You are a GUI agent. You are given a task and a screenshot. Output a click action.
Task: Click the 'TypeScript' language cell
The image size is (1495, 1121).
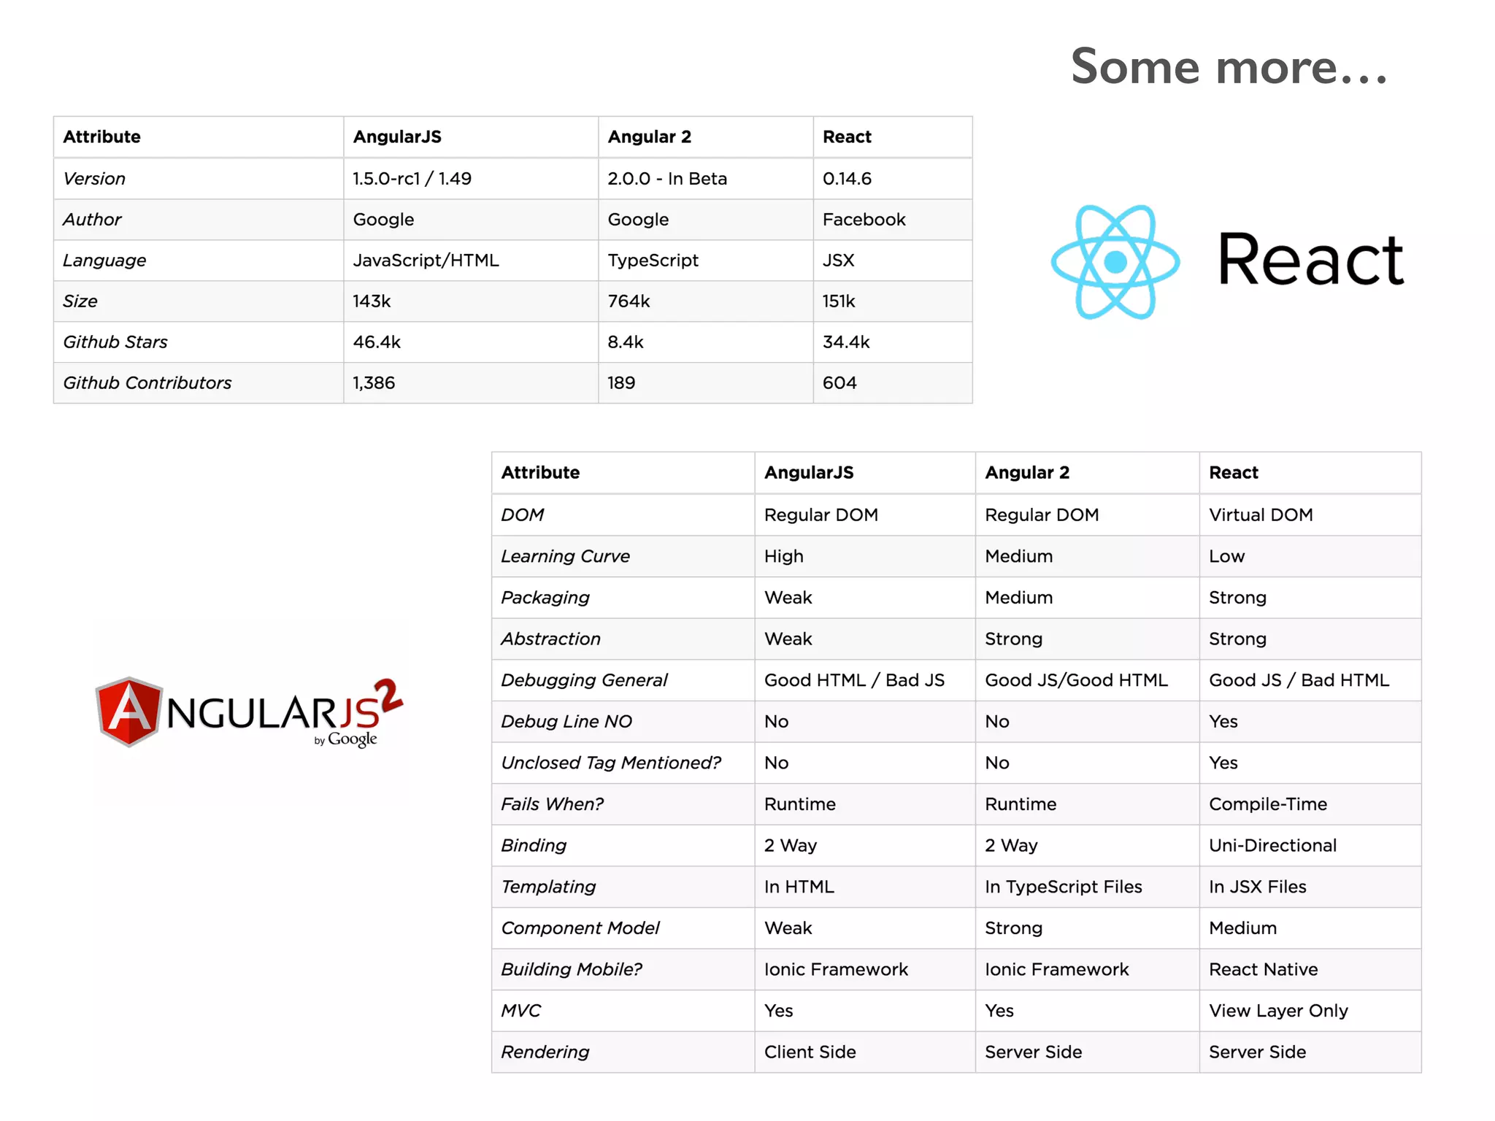653,260
